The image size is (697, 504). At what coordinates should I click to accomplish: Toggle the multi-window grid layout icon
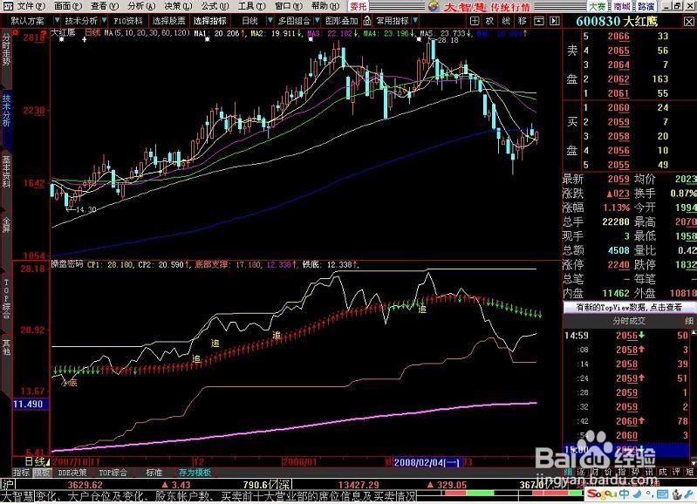pyautogui.click(x=475, y=21)
